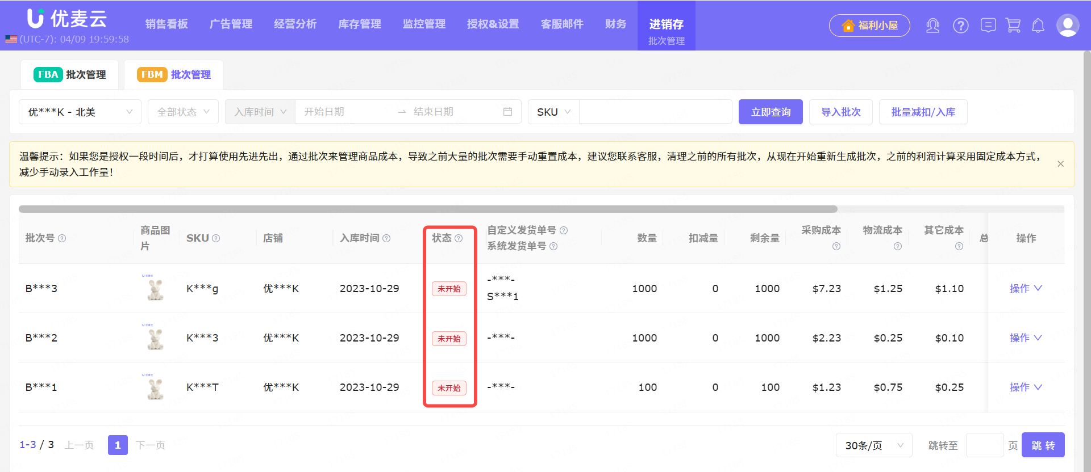Open the help question mark icon
The height and width of the screenshot is (472, 1091).
[960, 26]
